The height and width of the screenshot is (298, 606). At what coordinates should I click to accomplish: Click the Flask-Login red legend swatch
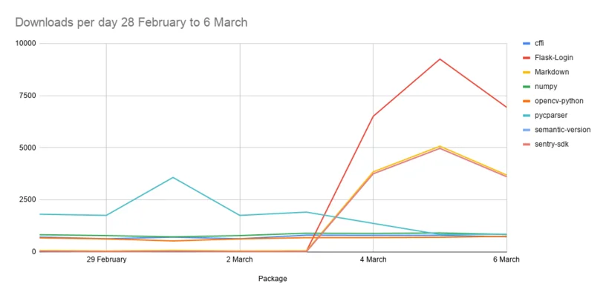click(x=526, y=58)
